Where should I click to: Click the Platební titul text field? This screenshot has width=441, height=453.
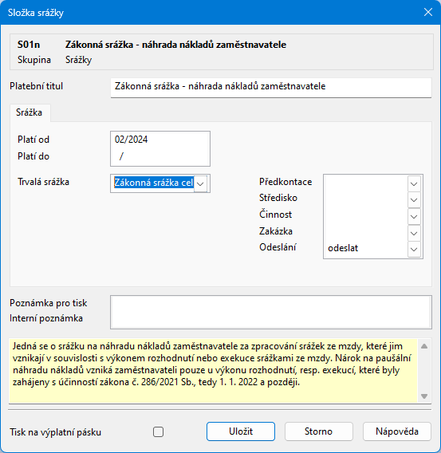click(271, 87)
